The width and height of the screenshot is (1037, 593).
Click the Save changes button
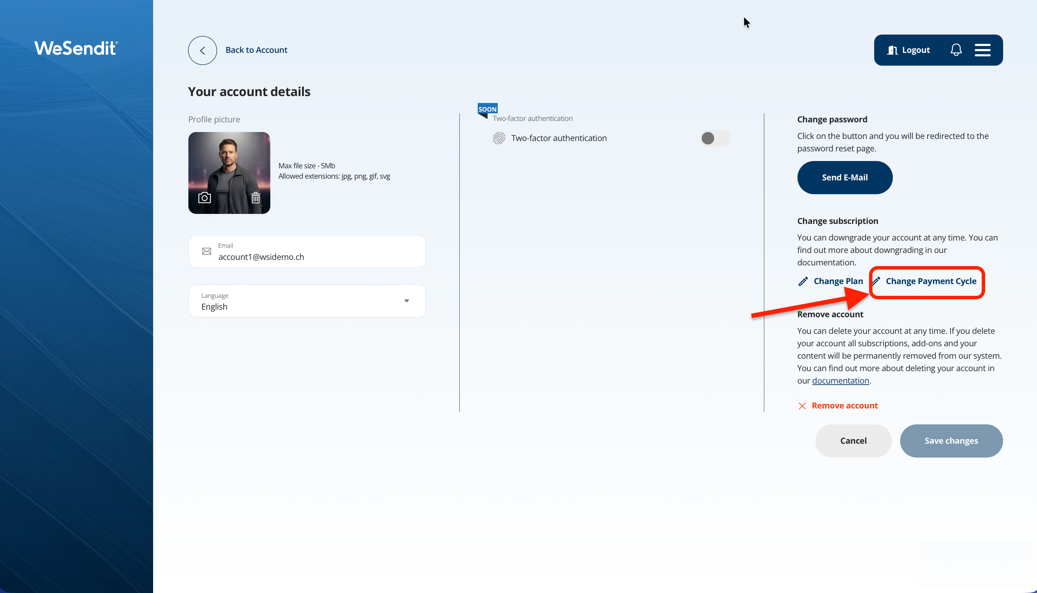tap(951, 441)
